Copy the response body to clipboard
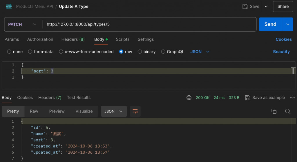Viewport: 297px width, 162px height. [x=274, y=111]
